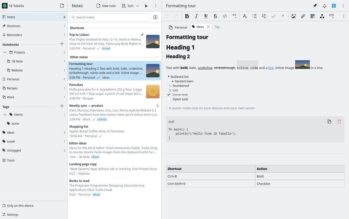This screenshot has width=349, height=219.
Task: Open the Personal notebook in sidebar
Action: pos(33,79)
